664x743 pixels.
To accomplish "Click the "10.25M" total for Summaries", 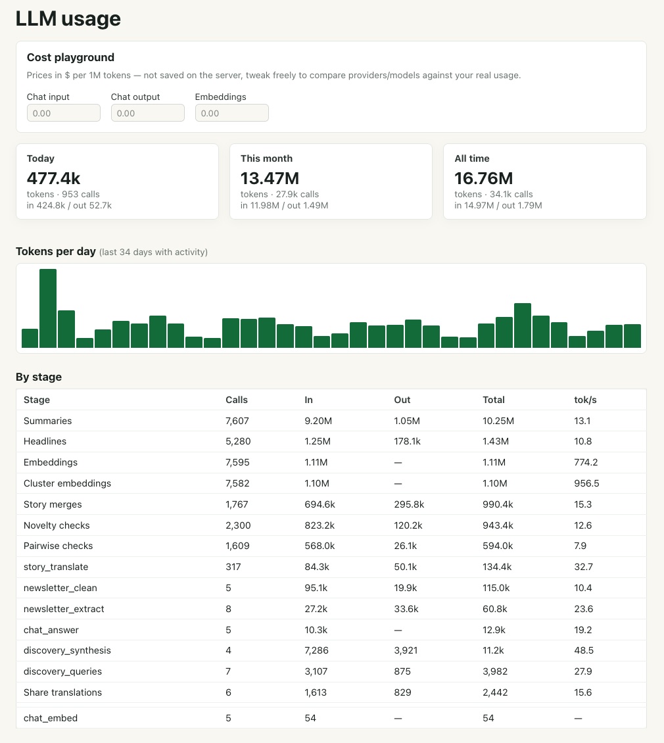I will pyautogui.click(x=498, y=421).
